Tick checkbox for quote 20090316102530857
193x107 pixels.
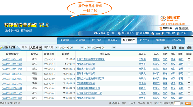[x=189, y=79]
